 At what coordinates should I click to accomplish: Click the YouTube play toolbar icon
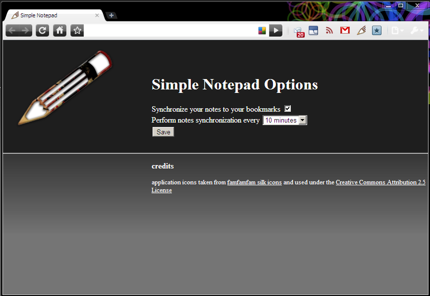coord(275,30)
